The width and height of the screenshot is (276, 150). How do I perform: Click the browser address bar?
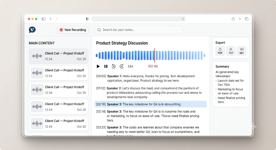point(139,19)
